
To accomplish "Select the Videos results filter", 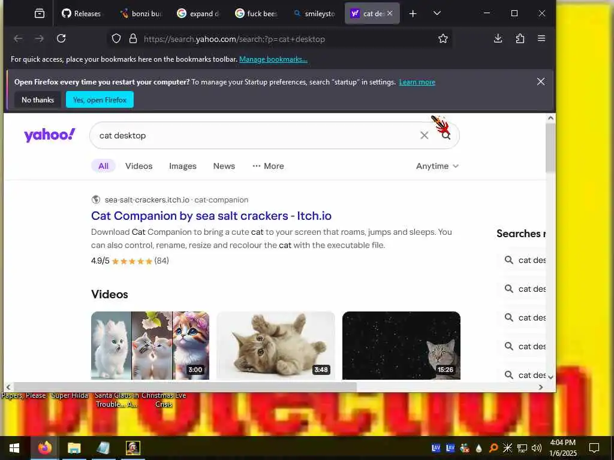I will 139,166.
